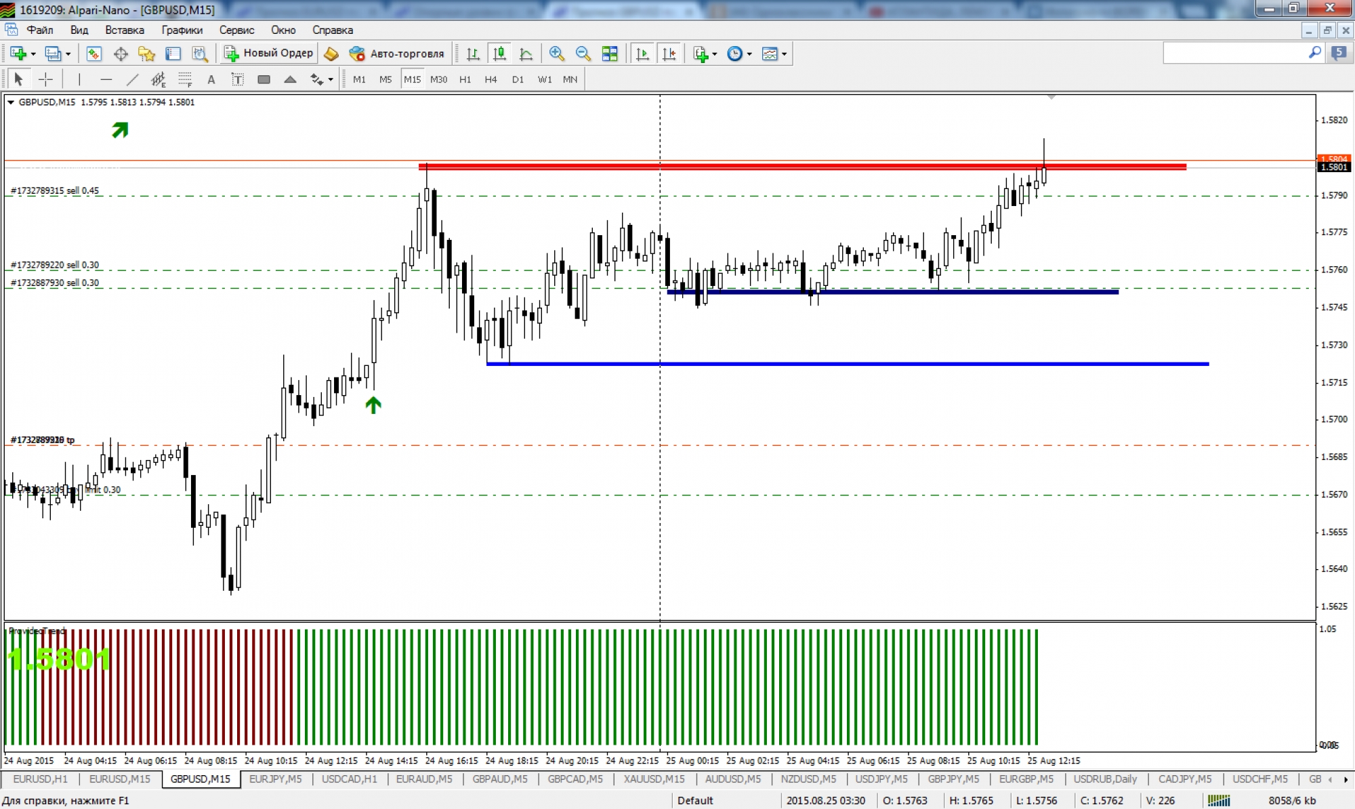Image resolution: width=1355 pixels, height=809 pixels.
Task: Switch to the XAUUSD,M15 chart tab
Action: (654, 779)
